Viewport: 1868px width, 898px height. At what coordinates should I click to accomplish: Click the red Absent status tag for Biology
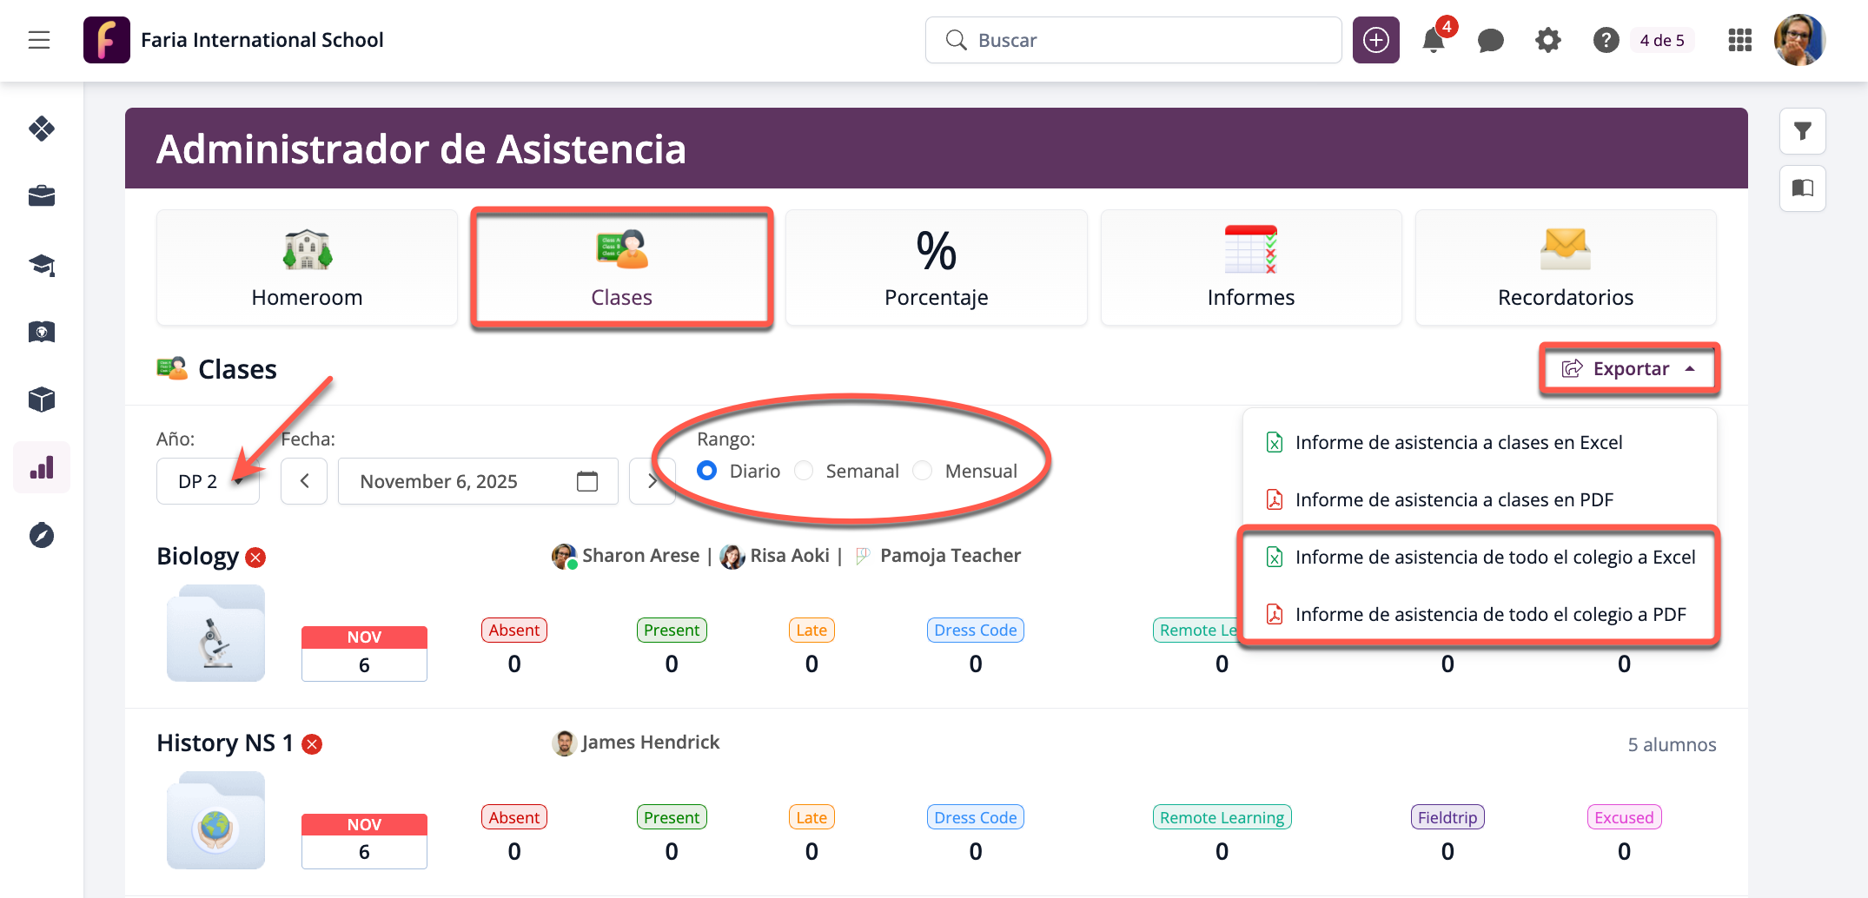coord(513,631)
